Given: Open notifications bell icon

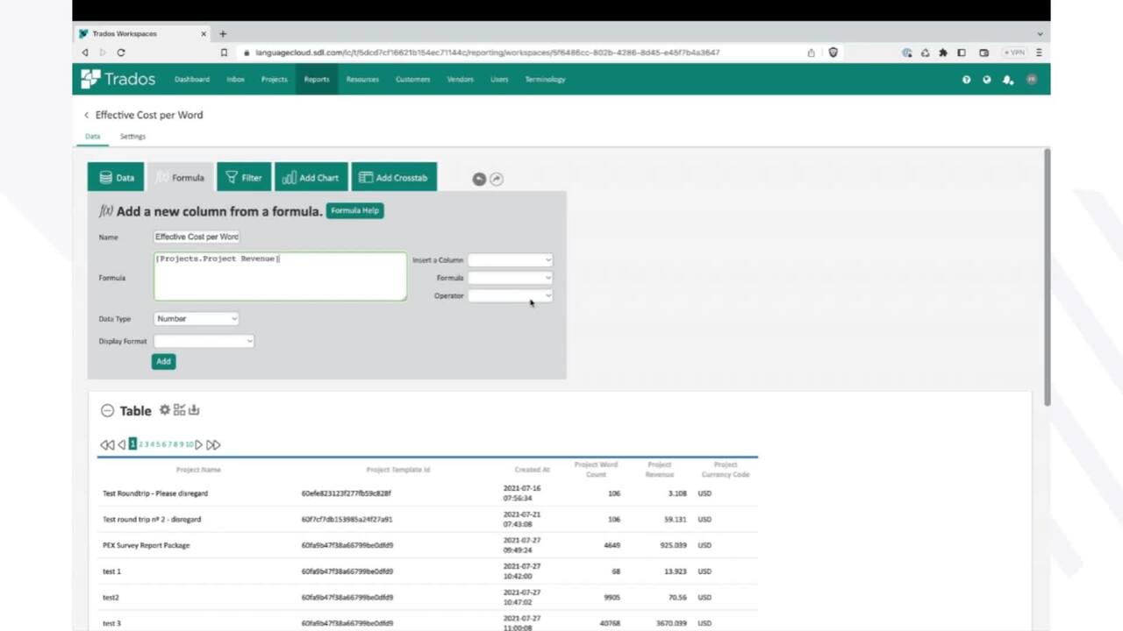Looking at the screenshot, I should tap(1008, 79).
